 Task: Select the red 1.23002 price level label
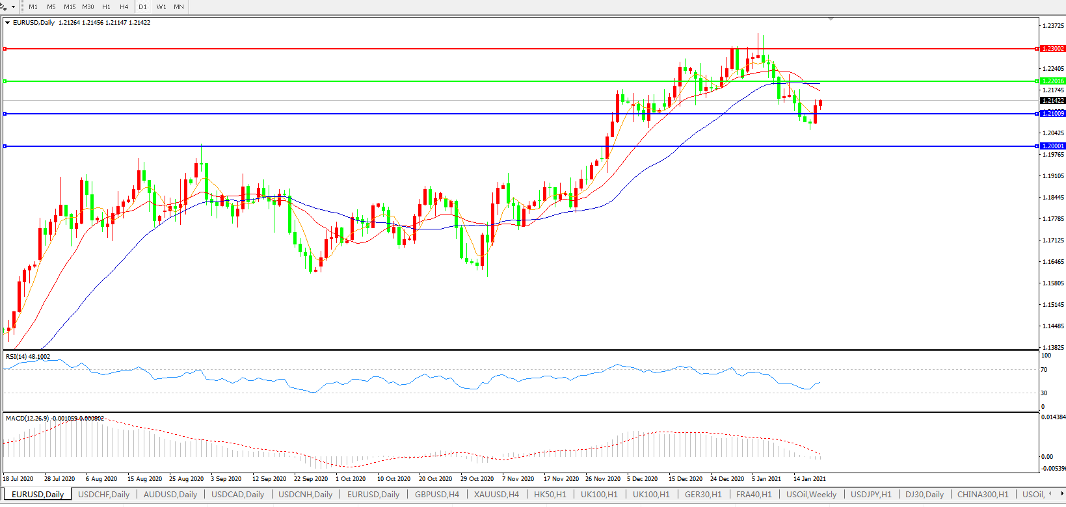click(x=1052, y=49)
